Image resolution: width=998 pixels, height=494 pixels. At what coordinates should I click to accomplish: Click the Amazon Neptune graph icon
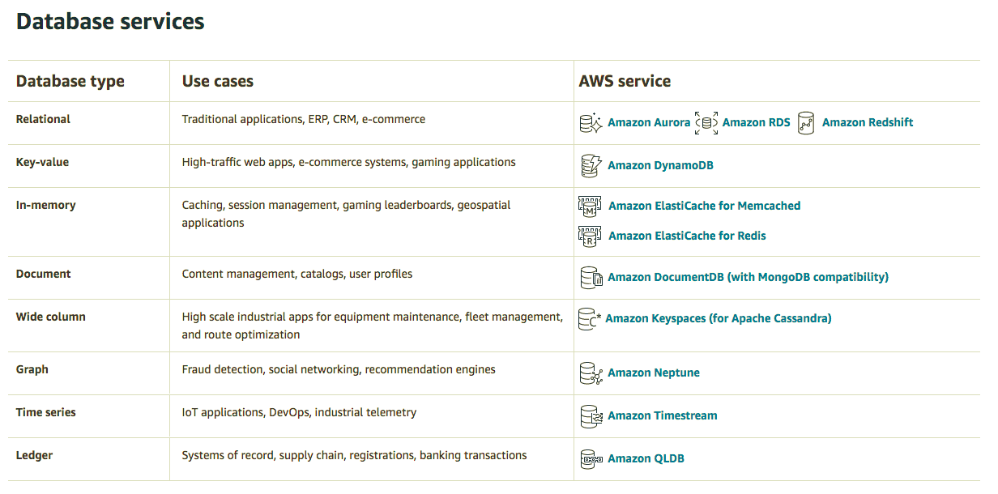(x=591, y=373)
